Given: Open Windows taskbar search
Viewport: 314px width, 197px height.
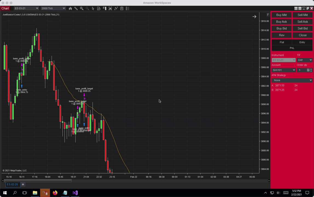Looking at the screenshot, I should [14, 193].
